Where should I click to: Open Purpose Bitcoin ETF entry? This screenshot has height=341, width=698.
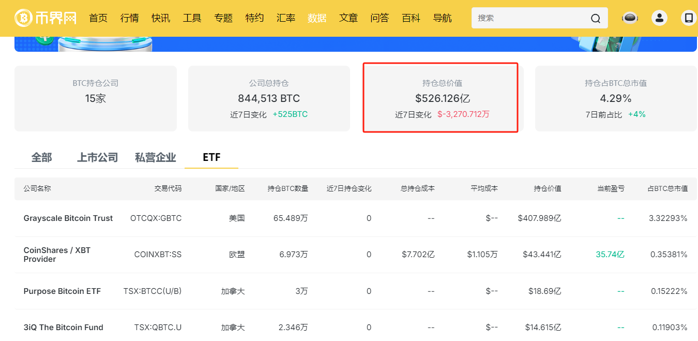(62, 291)
